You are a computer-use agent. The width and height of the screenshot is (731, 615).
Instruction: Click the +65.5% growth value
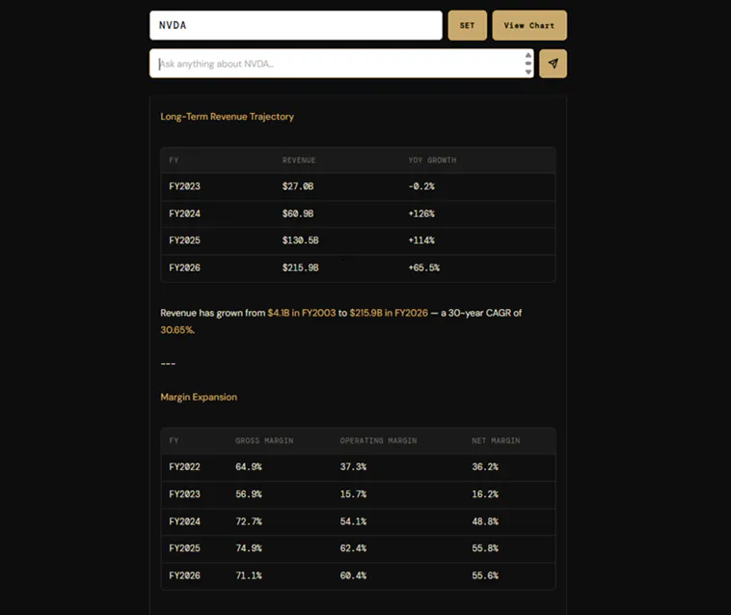tap(424, 267)
